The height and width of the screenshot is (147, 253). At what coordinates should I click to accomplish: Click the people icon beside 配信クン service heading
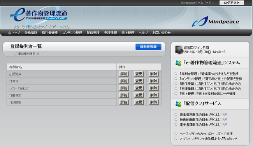(x=178, y=104)
